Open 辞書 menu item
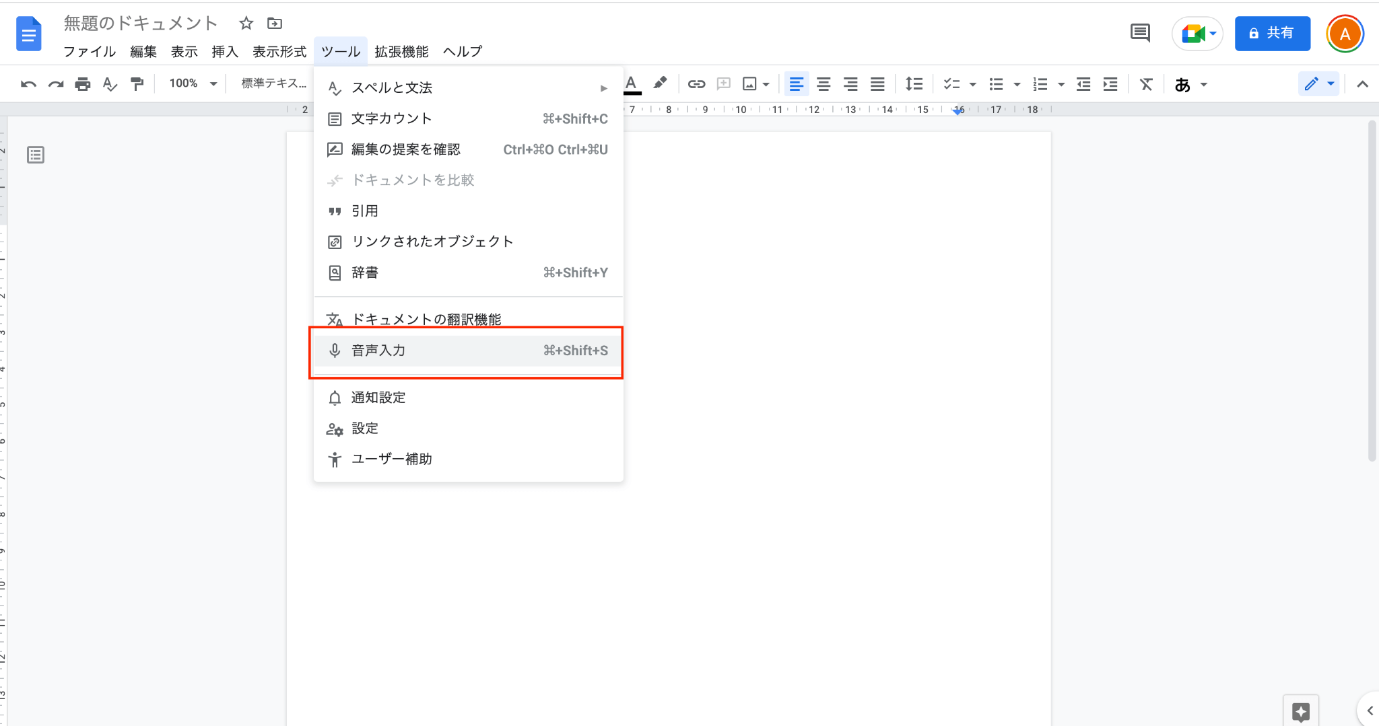This screenshot has width=1379, height=726. (x=468, y=273)
